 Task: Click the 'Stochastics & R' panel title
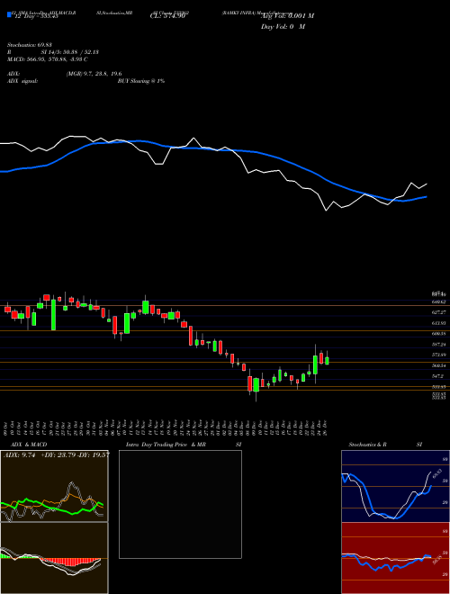pyautogui.click(x=368, y=445)
